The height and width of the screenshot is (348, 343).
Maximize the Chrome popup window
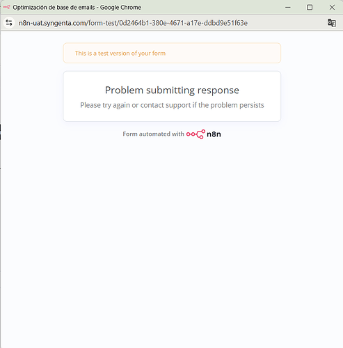pos(310,8)
